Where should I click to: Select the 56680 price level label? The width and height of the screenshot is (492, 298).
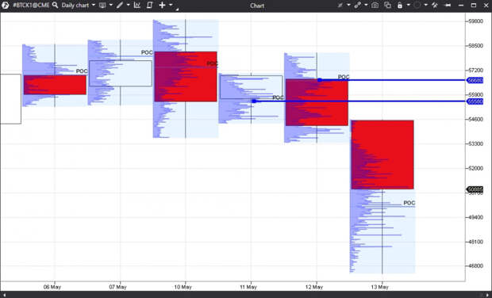(475, 80)
